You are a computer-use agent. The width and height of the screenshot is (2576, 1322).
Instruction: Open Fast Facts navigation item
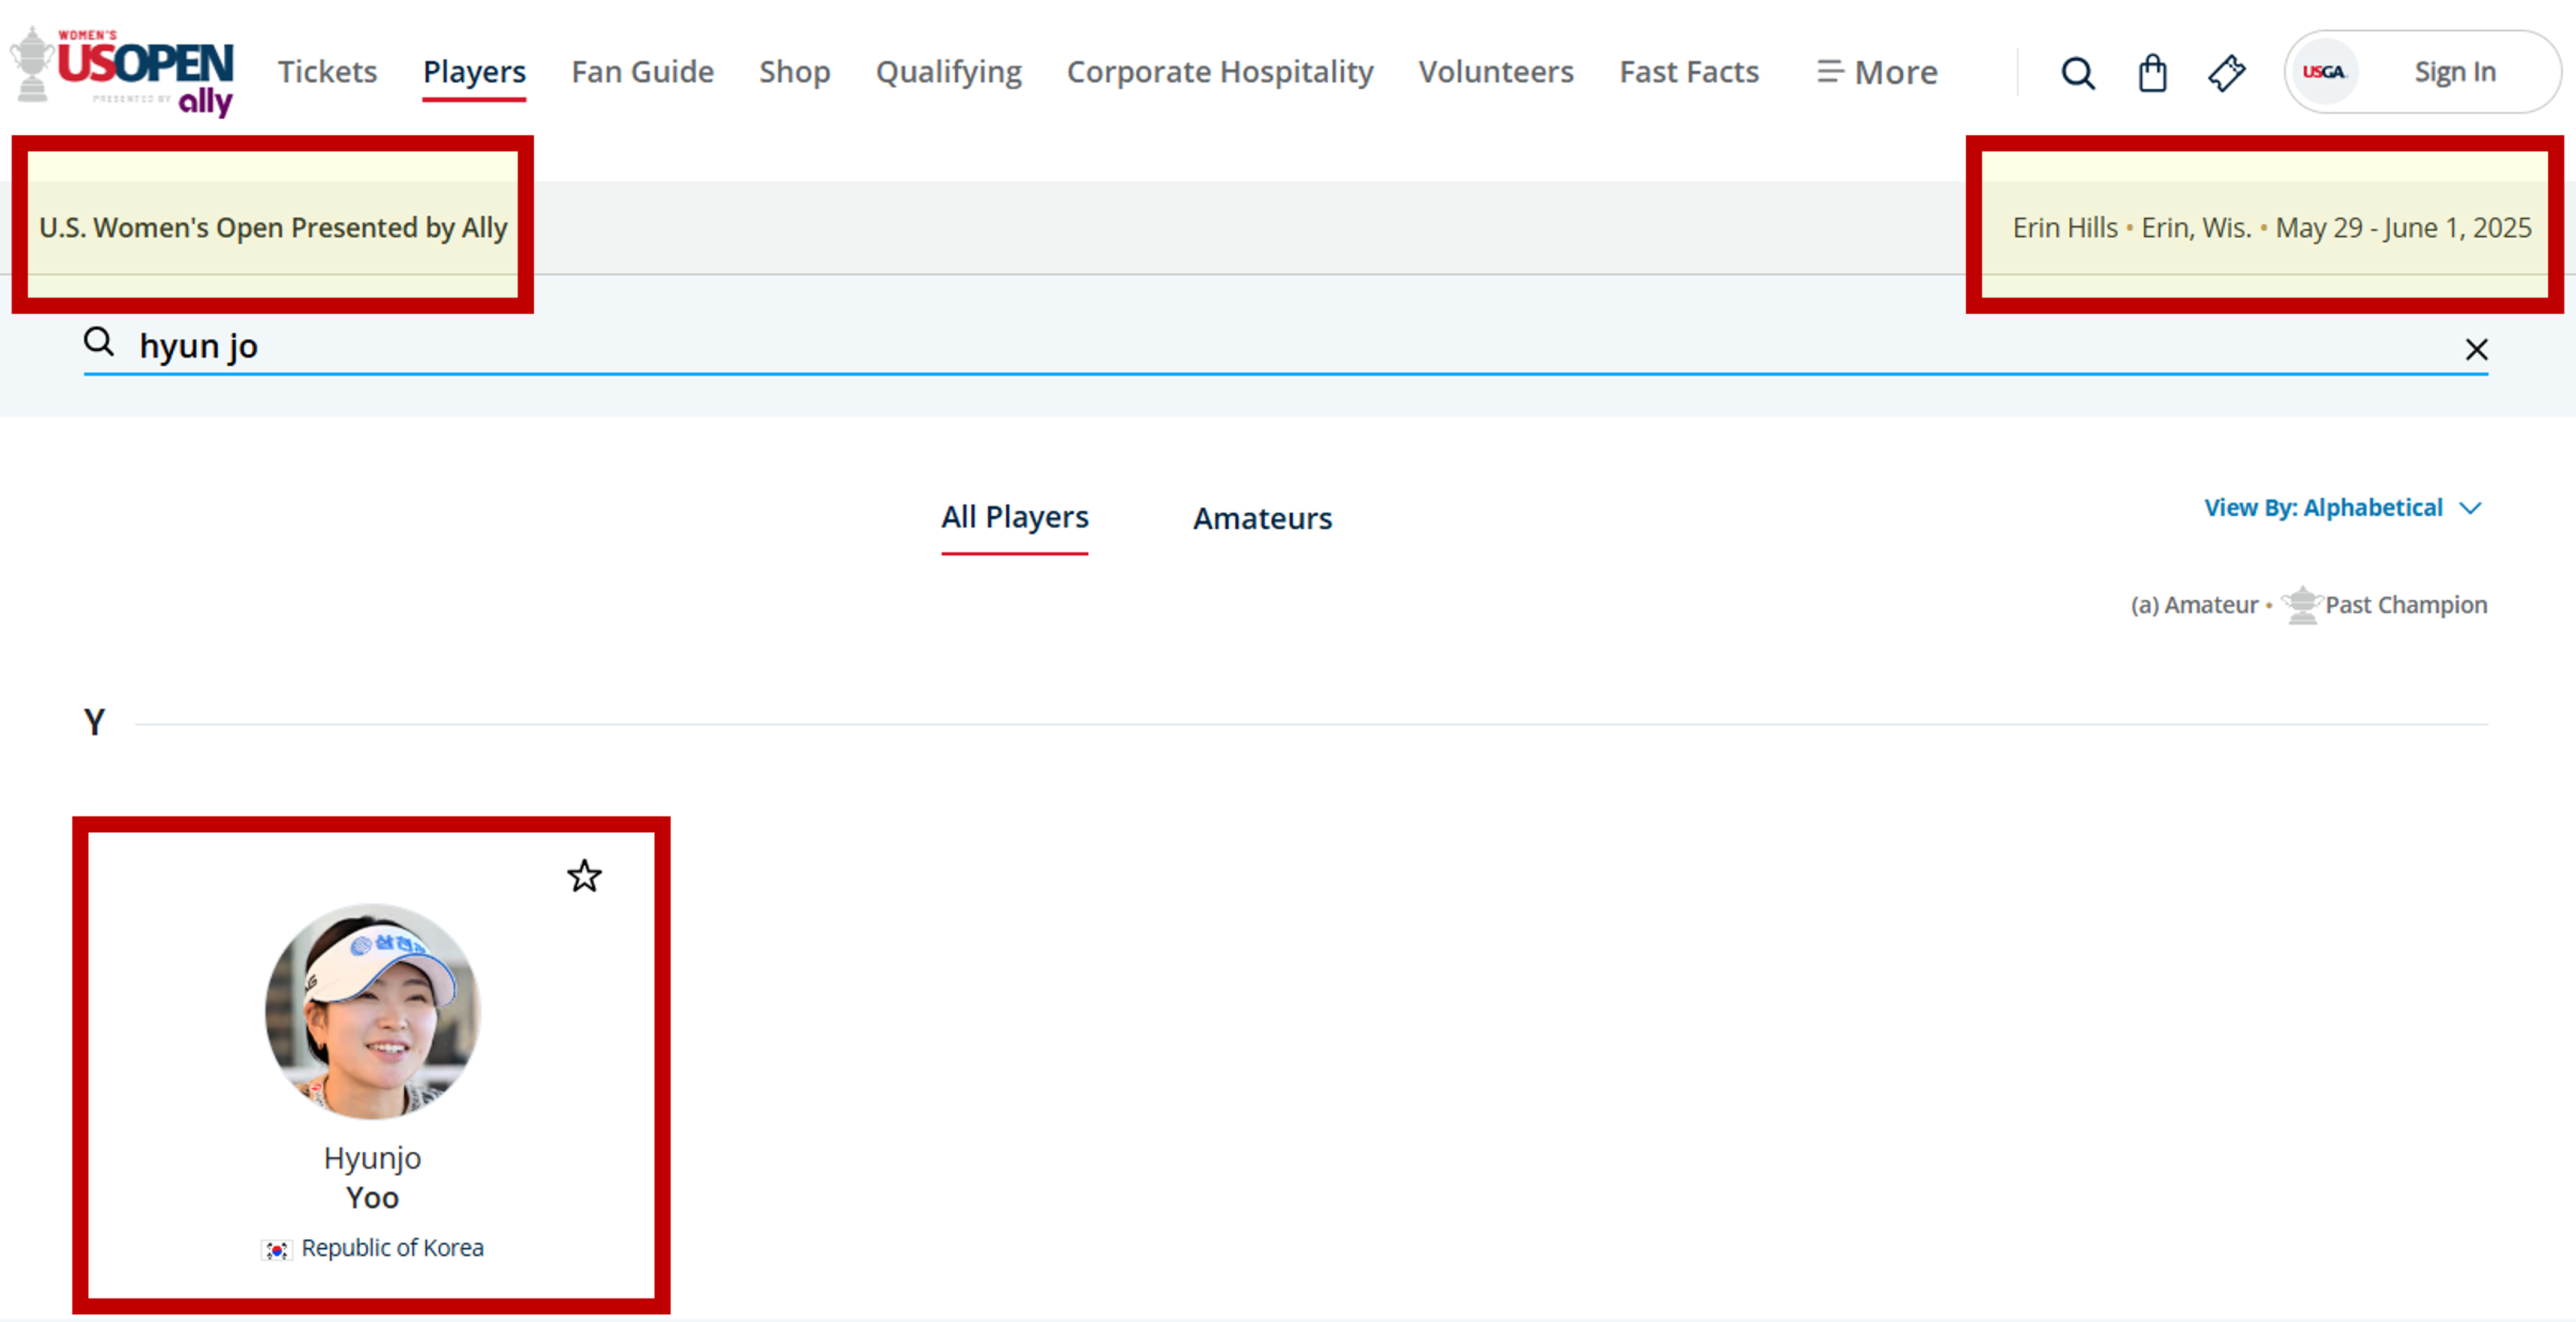[1689, 72]
